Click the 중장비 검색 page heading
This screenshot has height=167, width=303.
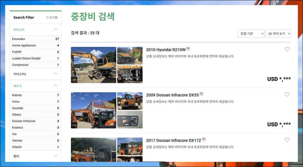pyautogui.click(x=93, y=17)
